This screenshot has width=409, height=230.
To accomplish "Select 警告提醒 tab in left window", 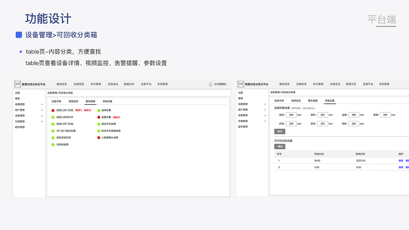I will point(90,101).
